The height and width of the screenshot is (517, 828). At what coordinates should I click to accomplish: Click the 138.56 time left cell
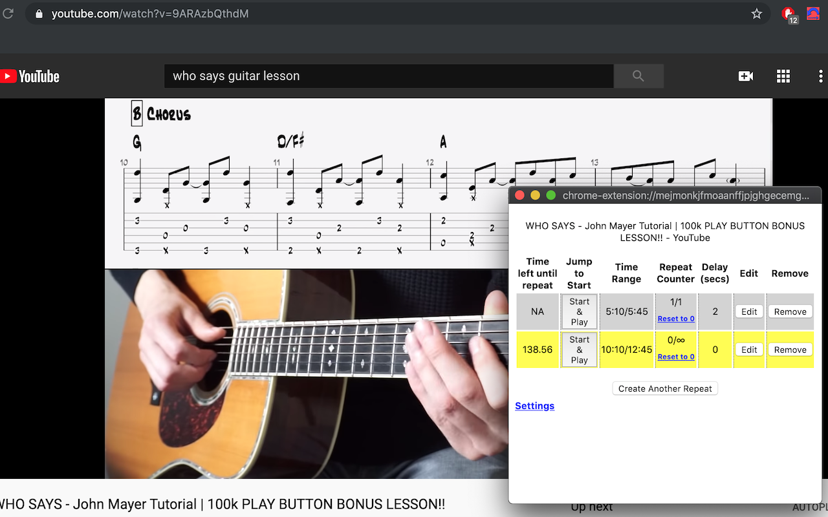[x=538, y=350]
